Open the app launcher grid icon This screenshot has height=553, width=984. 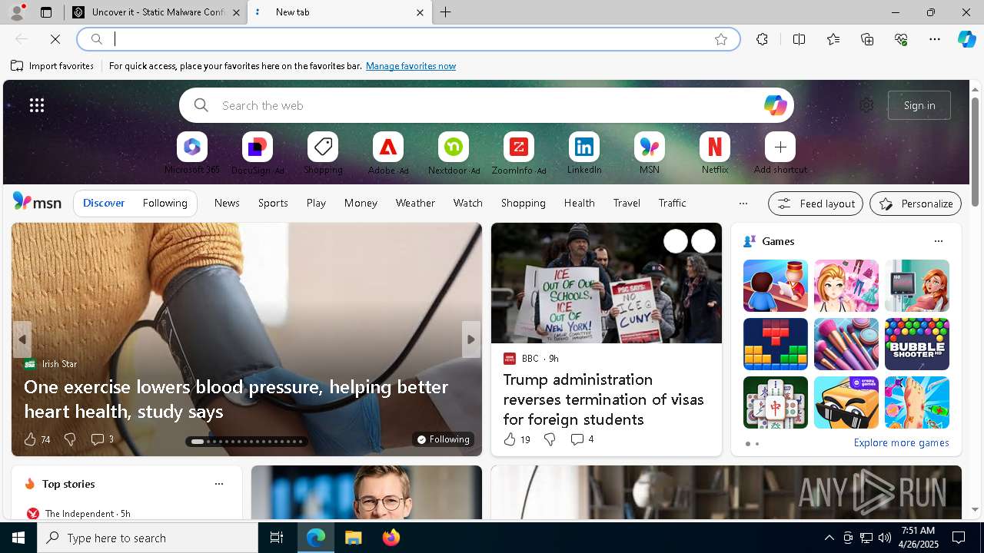tap(37, 105)
